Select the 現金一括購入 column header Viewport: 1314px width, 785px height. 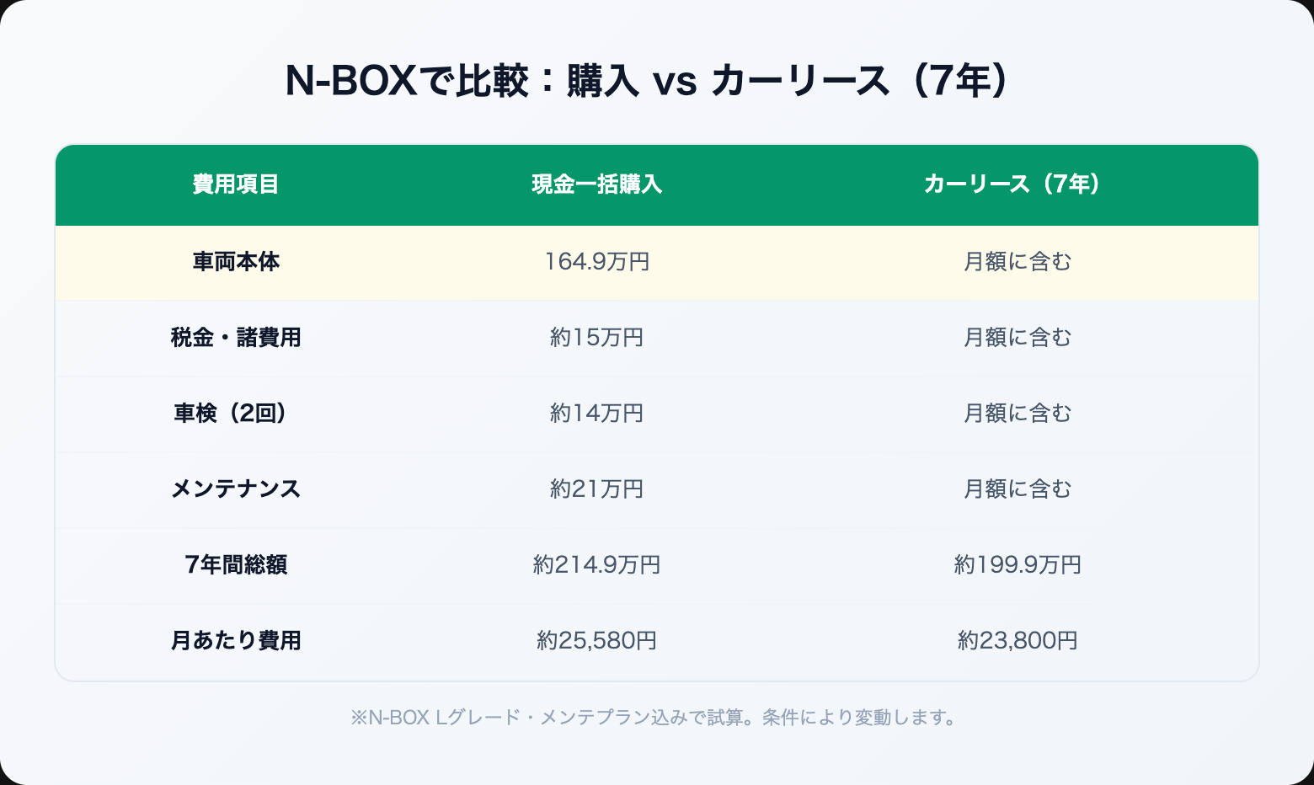(x=596, y=184)
